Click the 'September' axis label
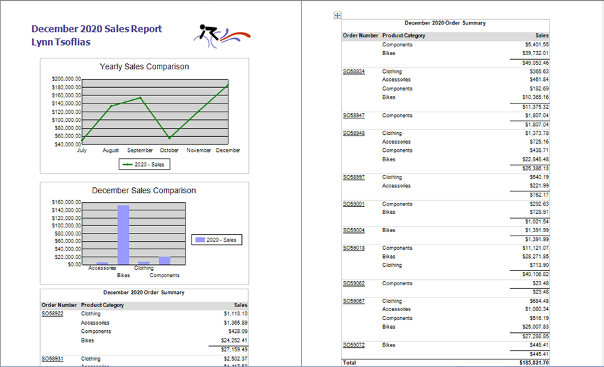The height and width of the screenshot is (367, 604). [140, 150]
